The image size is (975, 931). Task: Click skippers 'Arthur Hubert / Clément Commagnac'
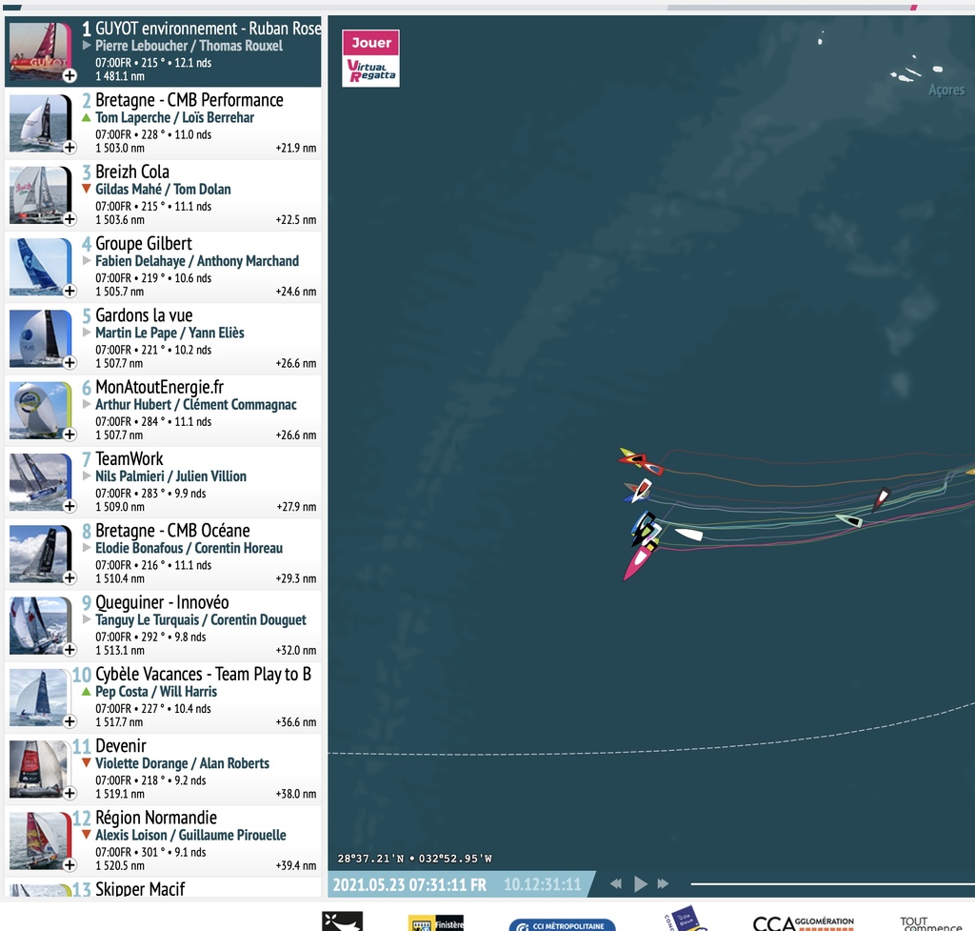[196, 404]
